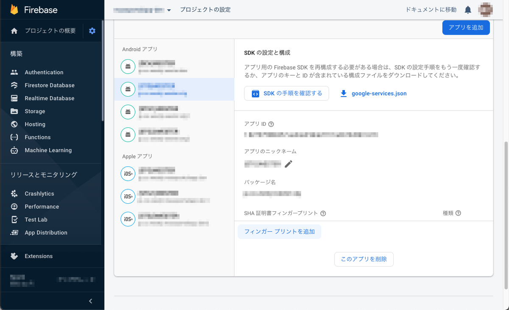Select the first iOS app icon
The height and width of the screenshot is (310, 509).
coord(128,174)
